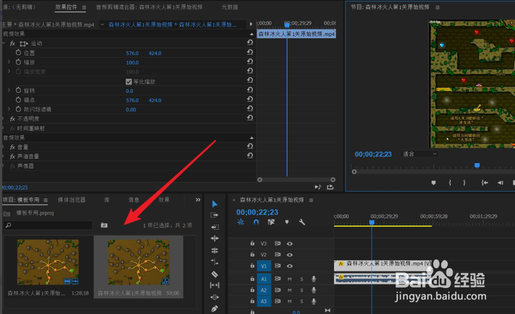Toggle nest sequence insert icon in timeline
This screenshot has height=314, width=515.
click(241, 222)
